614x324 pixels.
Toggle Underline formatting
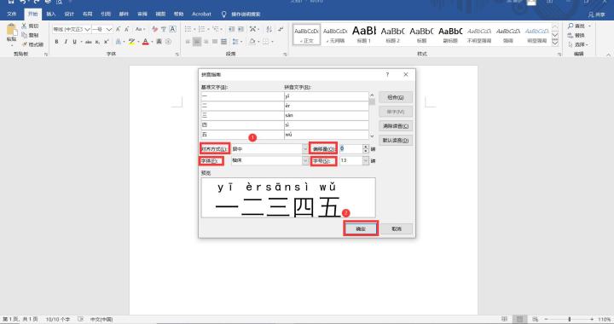tap(74, 42)
